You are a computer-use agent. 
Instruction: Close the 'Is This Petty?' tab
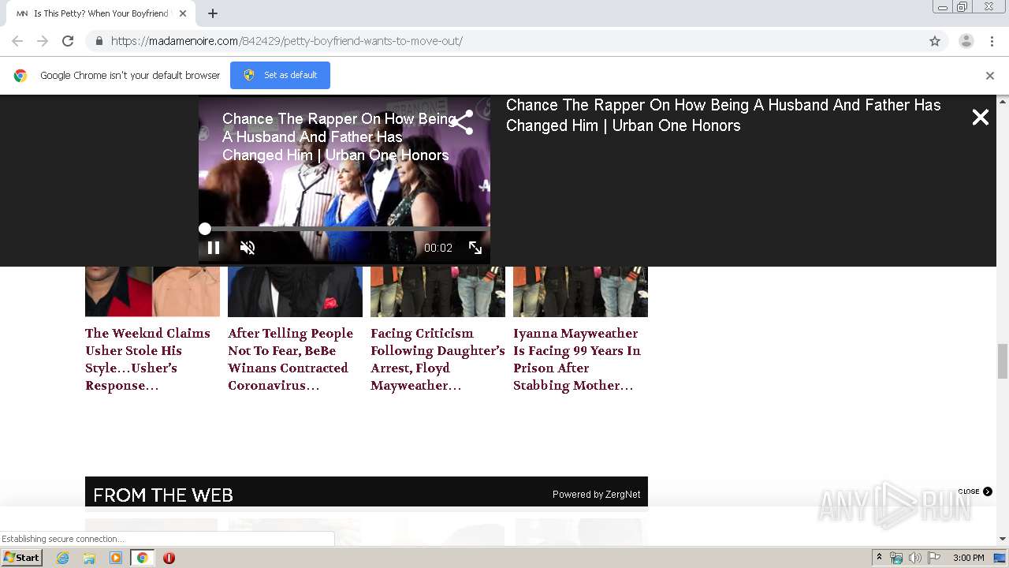tap(183, 13)
